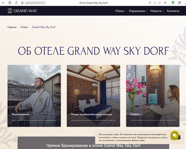This screenshot has height=149, width=186.
Task: Open the Сервис card with flowers
Action: (153, 96)
